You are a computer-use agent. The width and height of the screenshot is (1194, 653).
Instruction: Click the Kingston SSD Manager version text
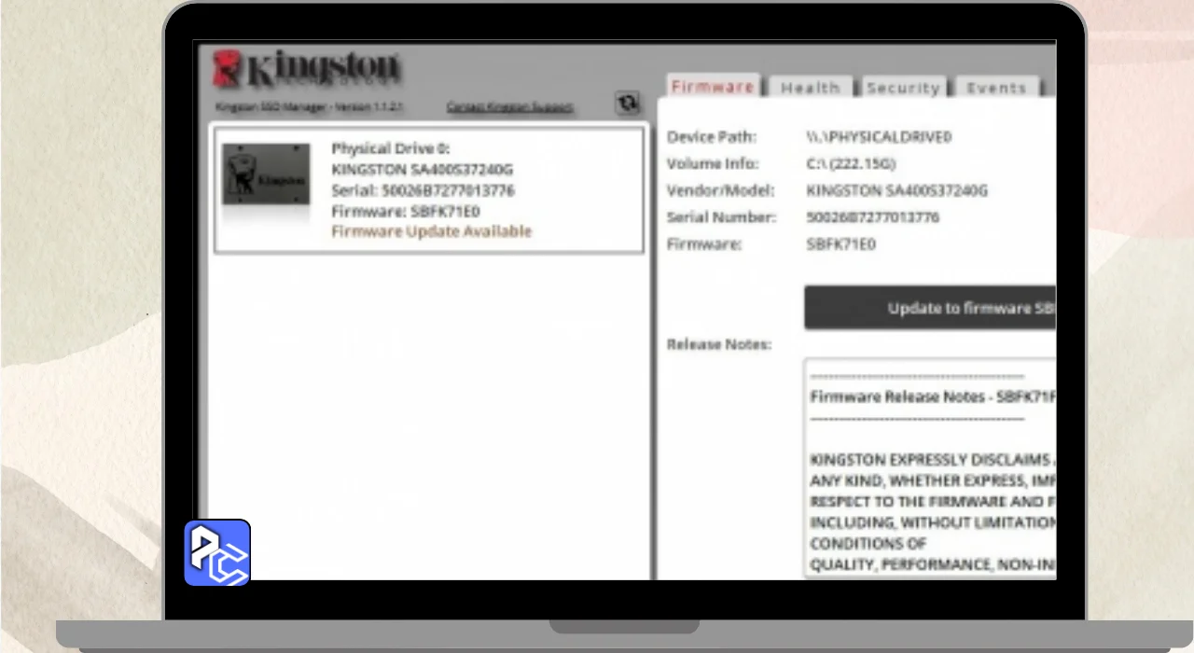pos(310,107)
